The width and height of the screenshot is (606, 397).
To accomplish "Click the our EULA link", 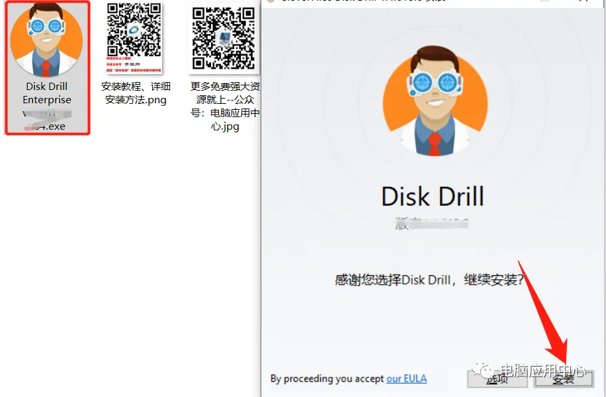I will click(x=407, y=378).
